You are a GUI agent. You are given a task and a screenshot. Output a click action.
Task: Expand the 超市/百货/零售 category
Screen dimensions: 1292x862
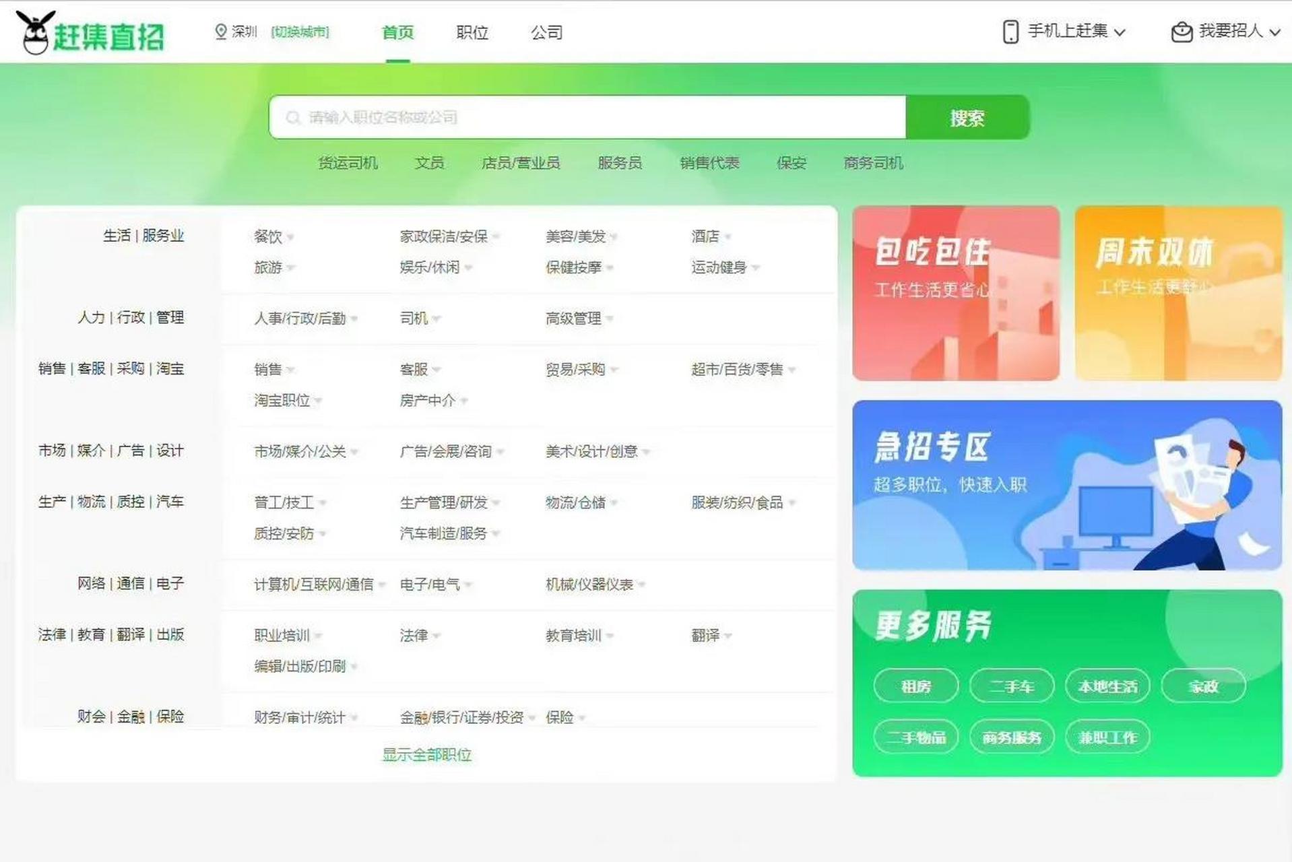743,370
